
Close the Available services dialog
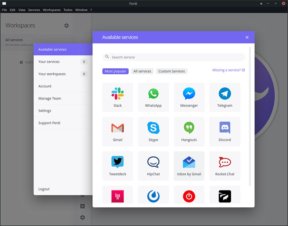[x=247, y=37]
